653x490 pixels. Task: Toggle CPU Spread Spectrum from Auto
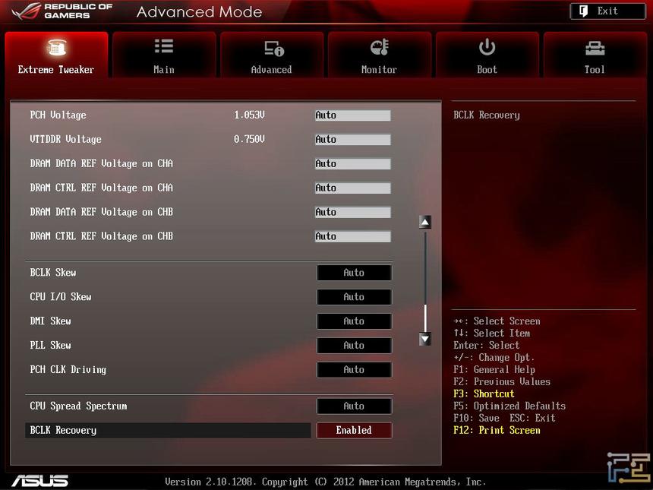354,406
